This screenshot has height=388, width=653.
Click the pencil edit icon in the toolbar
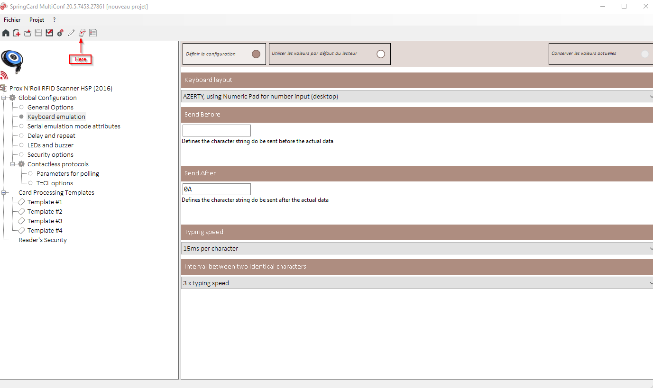click(x=71, y=33)
